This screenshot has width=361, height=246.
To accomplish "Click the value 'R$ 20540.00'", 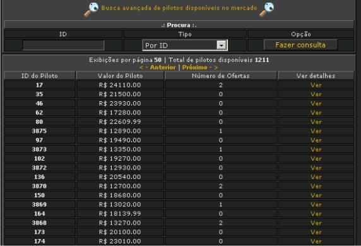I will (120, 177).
